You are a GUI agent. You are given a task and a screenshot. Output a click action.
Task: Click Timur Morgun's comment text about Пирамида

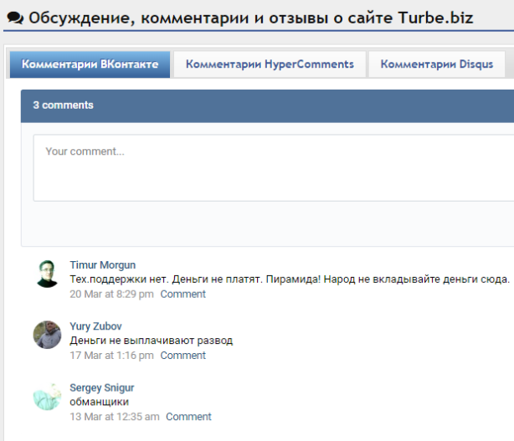coord(290,279)
